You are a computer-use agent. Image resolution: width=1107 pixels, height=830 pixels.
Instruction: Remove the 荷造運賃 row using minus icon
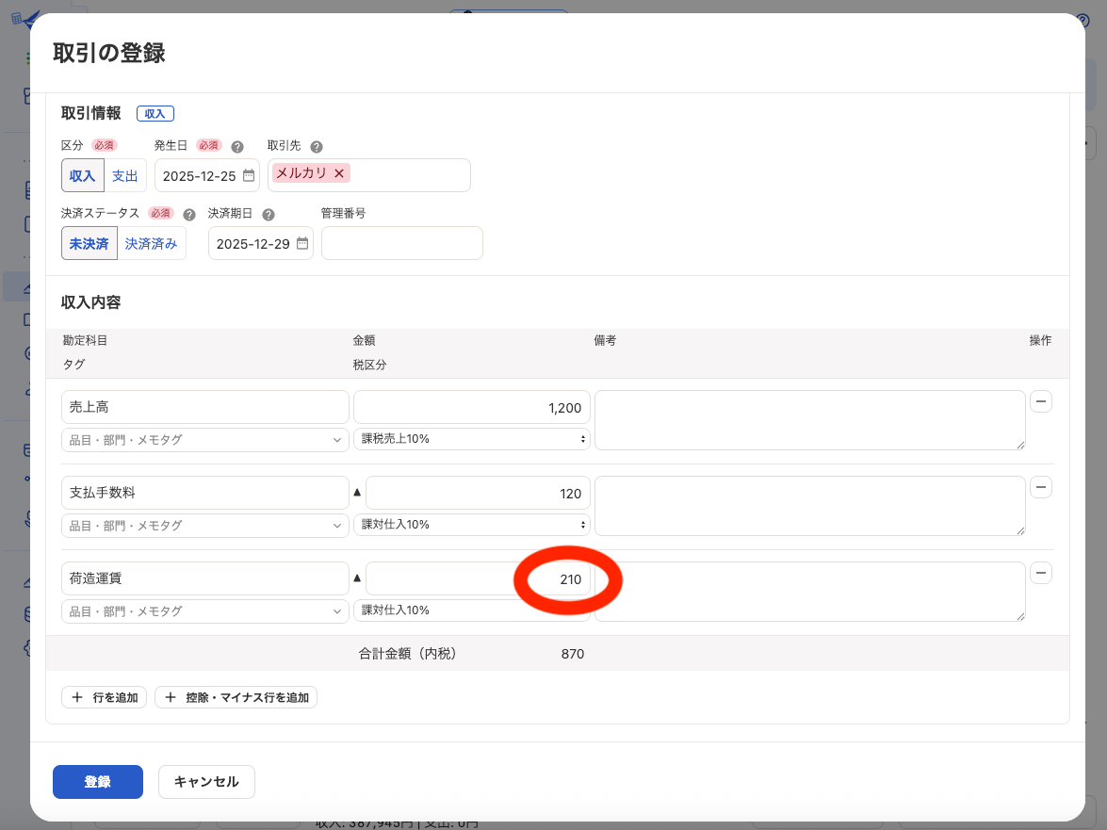pyautogui.click(x=1041, y=574)
